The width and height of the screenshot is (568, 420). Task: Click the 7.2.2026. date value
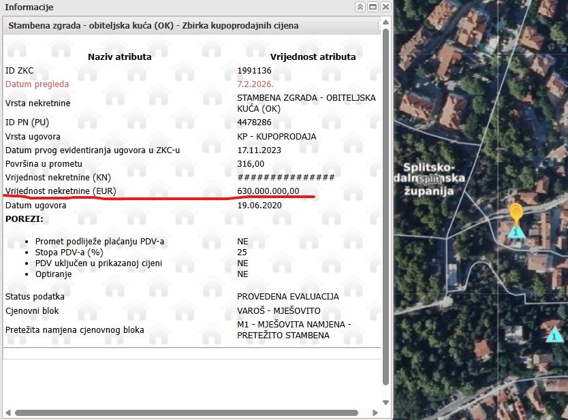tap(255, 84)
